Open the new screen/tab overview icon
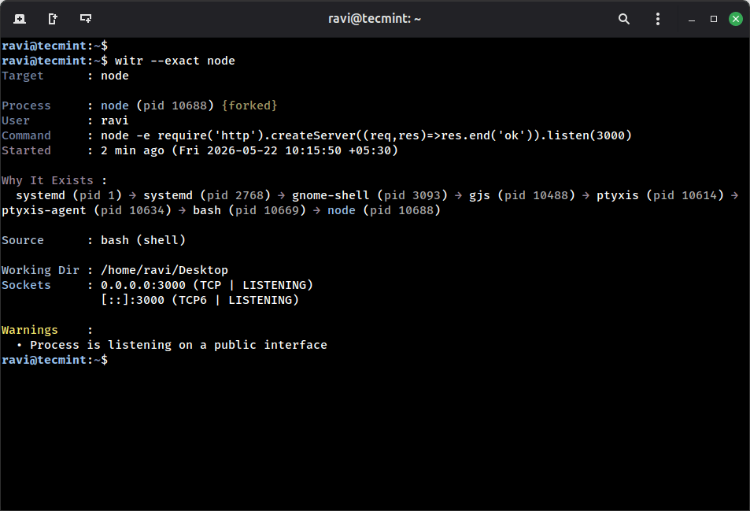Viewport: 750px width, 511px height. pos(86,19)
